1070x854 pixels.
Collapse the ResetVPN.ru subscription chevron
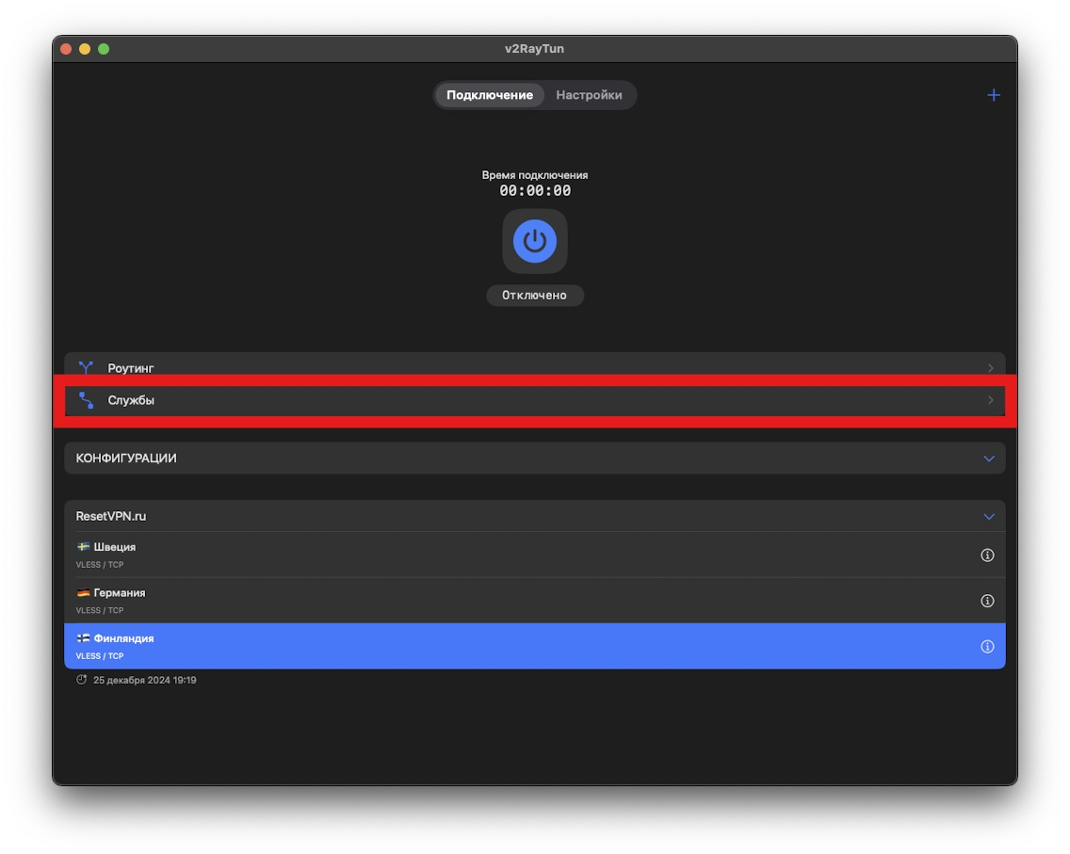tap(989, 517)
